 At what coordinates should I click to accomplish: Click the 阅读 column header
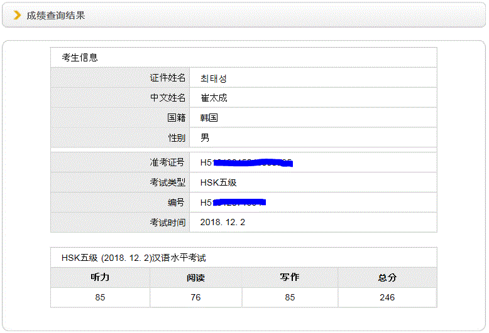(x=195, y=277)
